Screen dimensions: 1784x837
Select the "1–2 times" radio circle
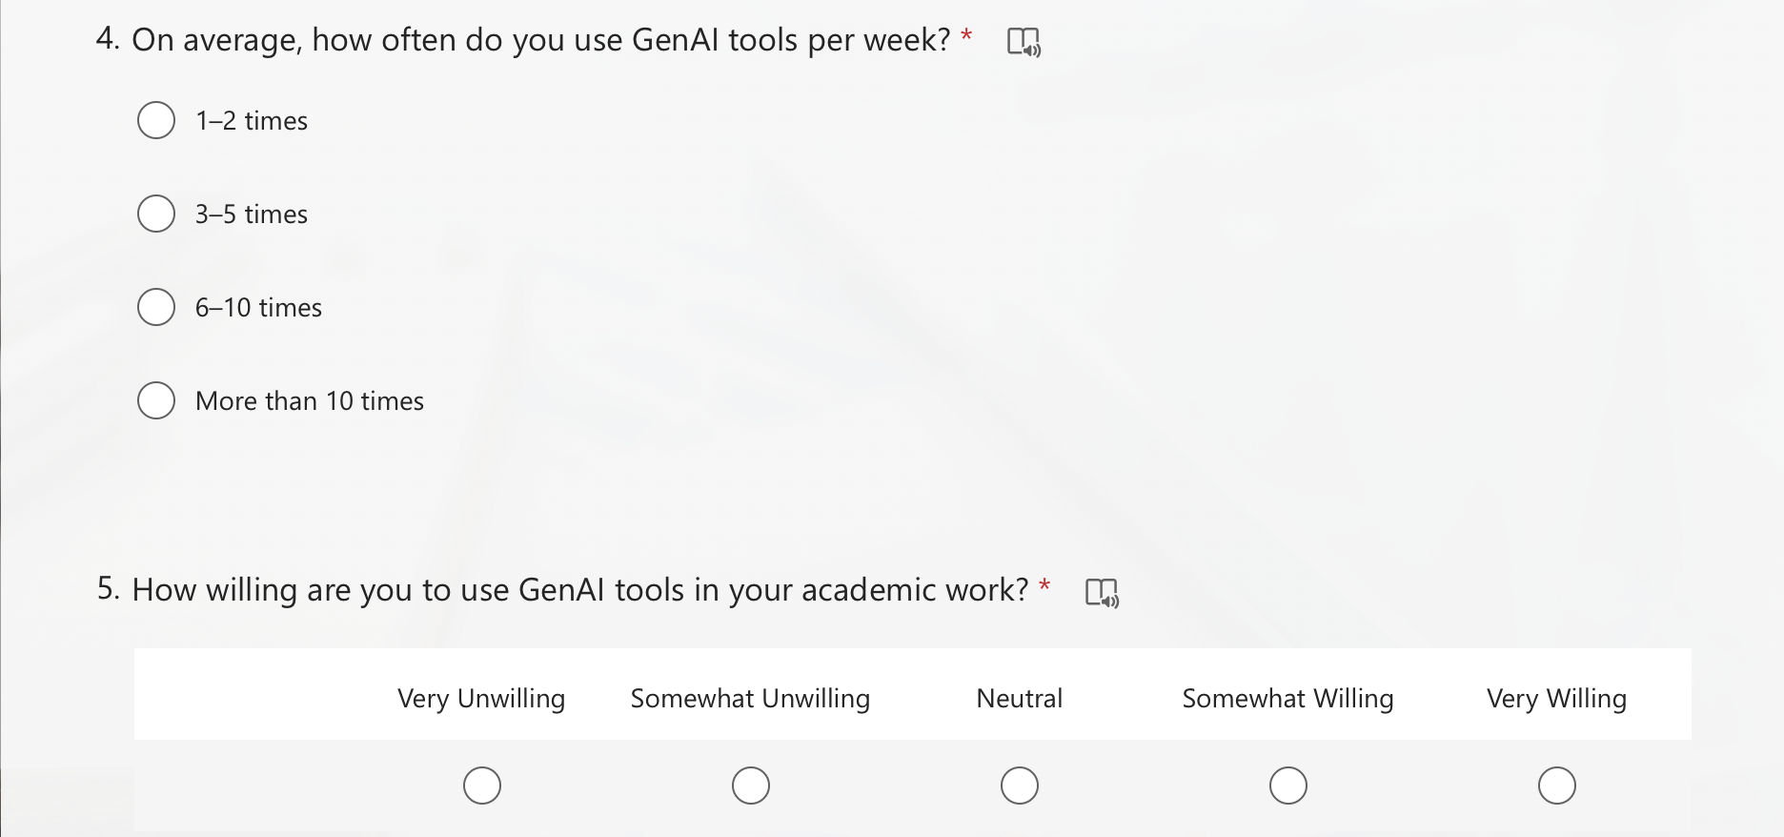click(x=156, y=120)
